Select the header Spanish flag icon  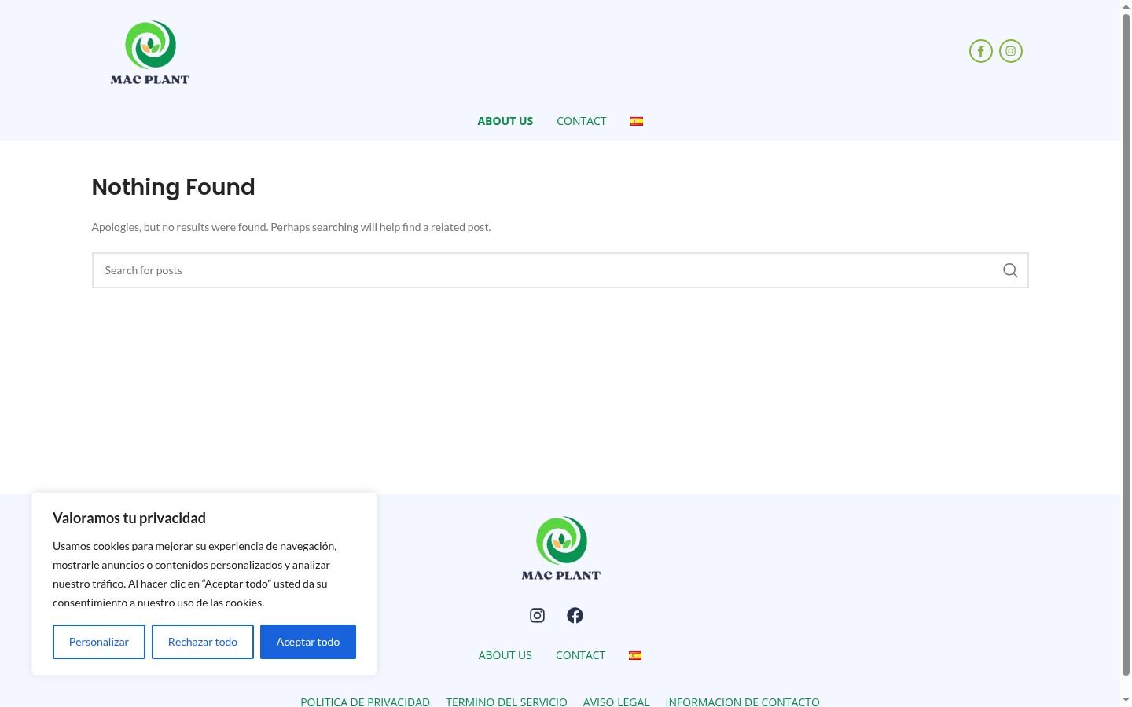(x=637, y=121)
